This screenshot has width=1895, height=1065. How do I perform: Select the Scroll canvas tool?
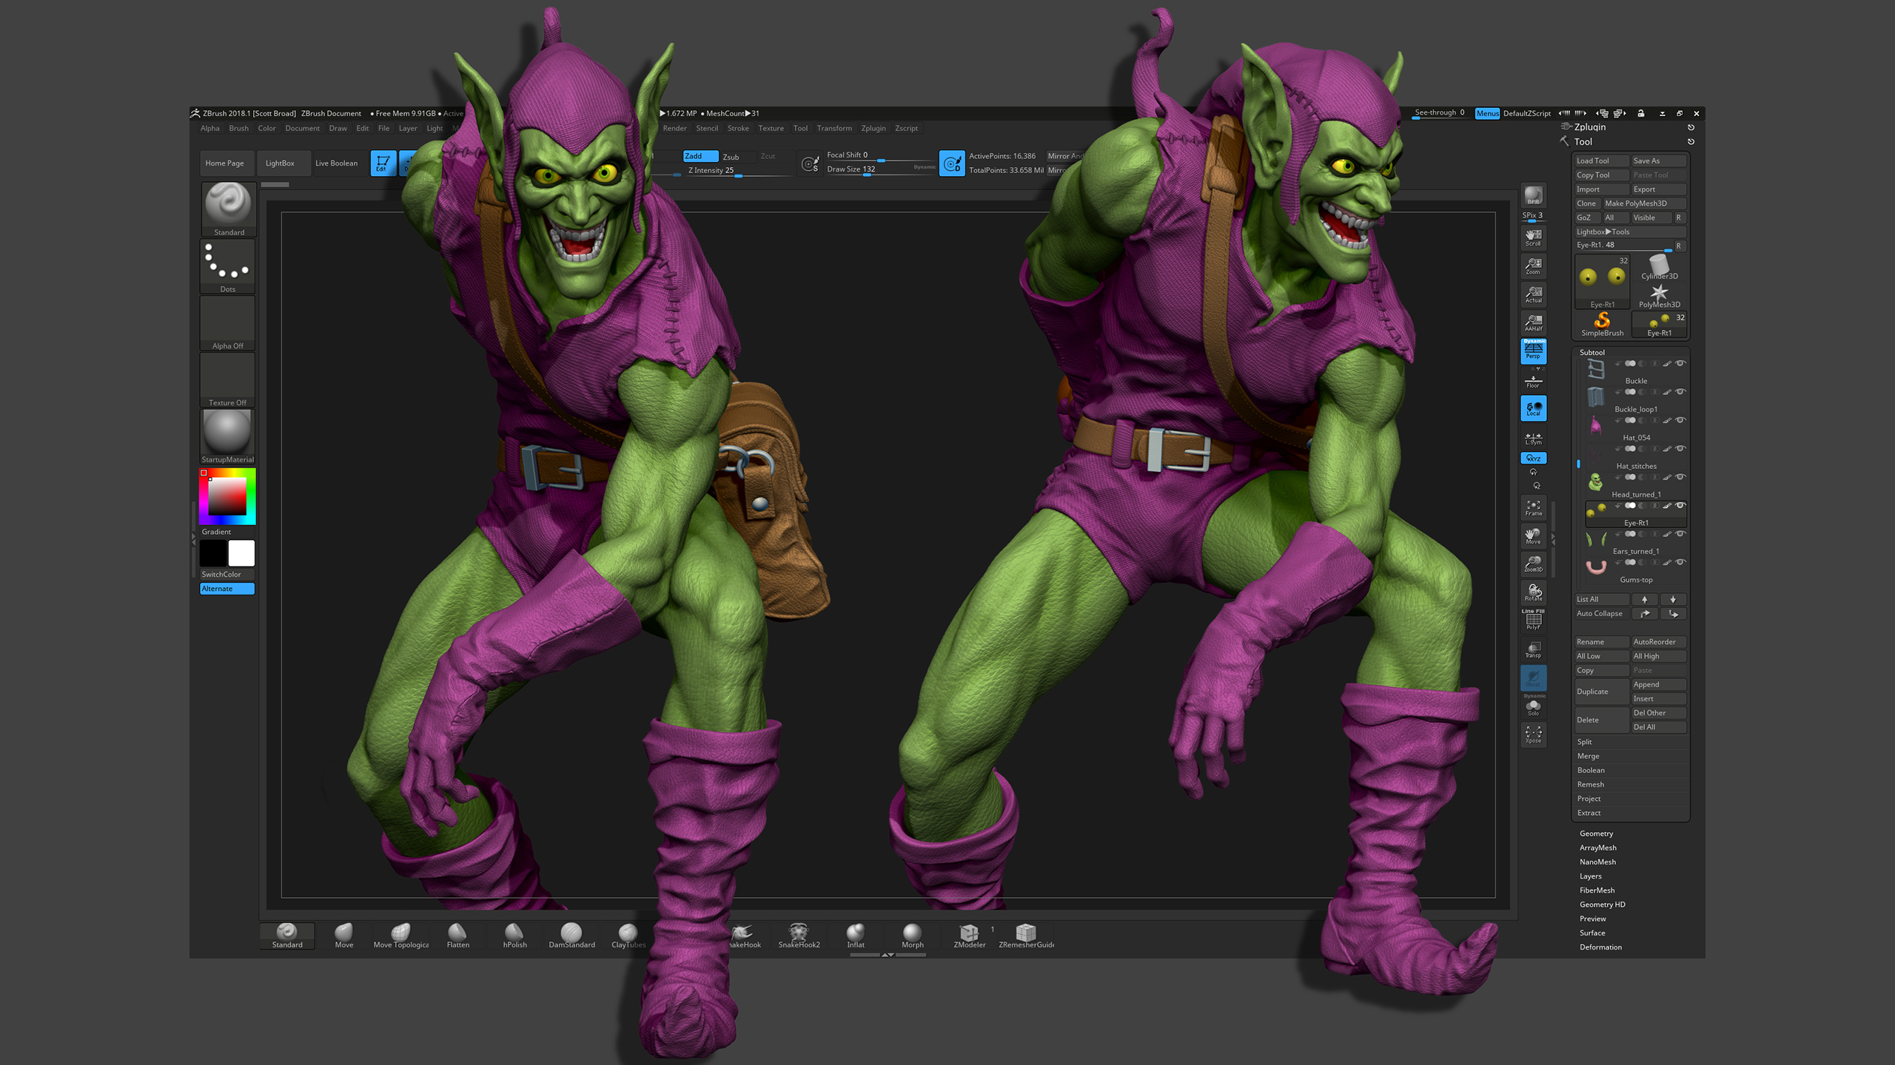pyautogui.click(x=1533, y=237)
